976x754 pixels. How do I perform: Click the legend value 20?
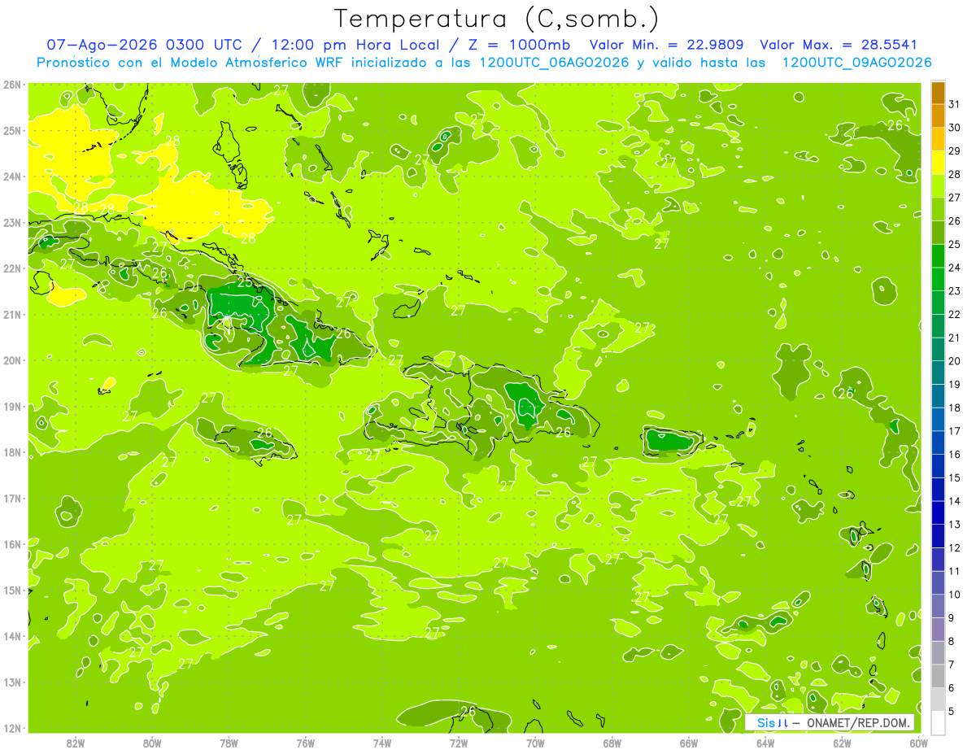(x=955, y=361)
